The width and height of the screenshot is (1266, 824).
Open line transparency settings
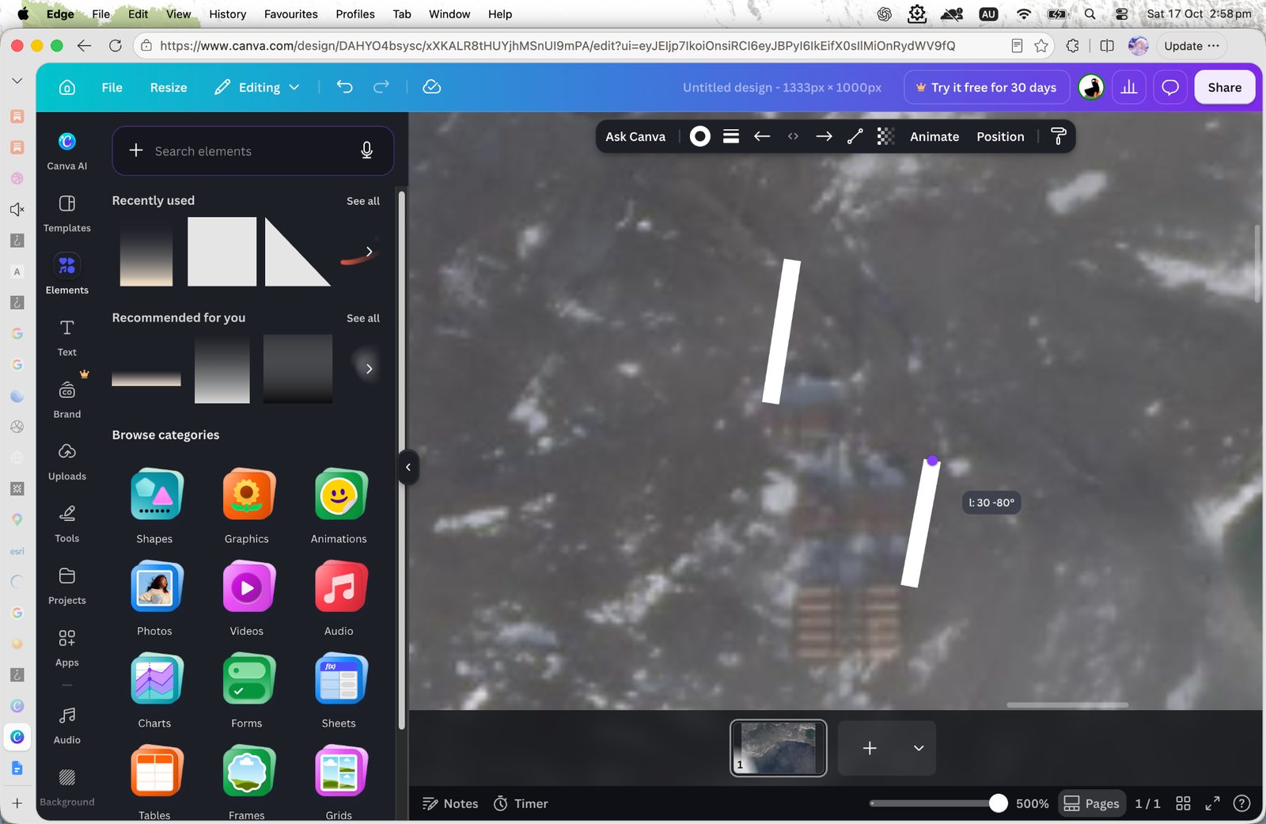tap(885, 136)
